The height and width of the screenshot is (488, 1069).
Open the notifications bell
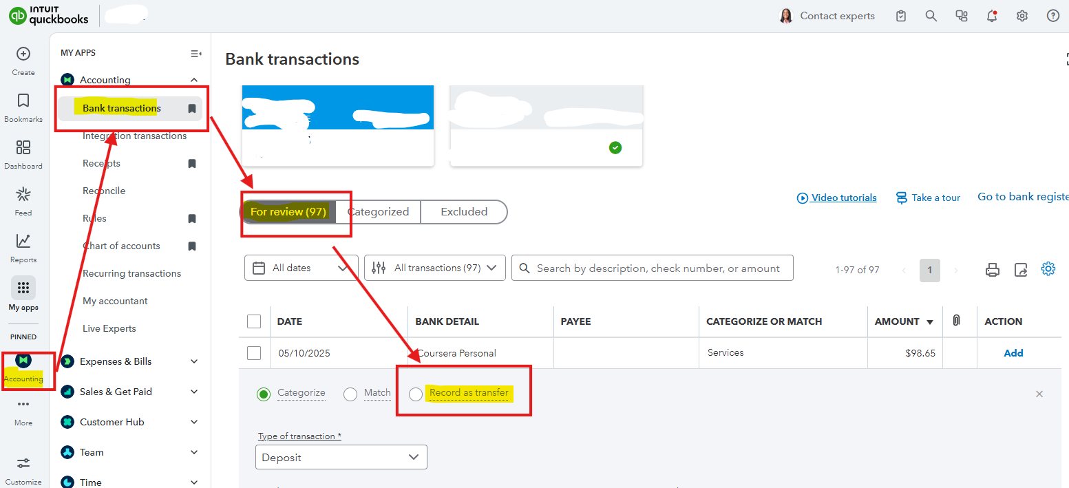[992, 16]
